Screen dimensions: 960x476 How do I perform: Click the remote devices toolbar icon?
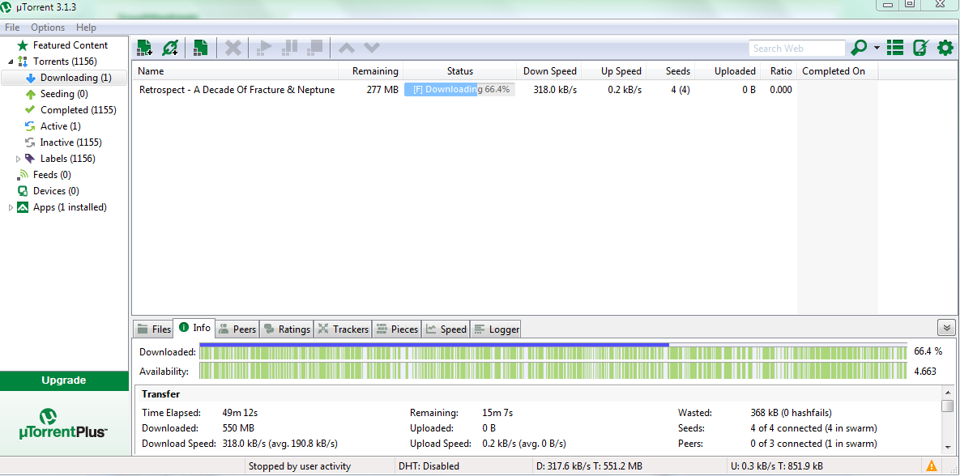[x=920, y=48]
